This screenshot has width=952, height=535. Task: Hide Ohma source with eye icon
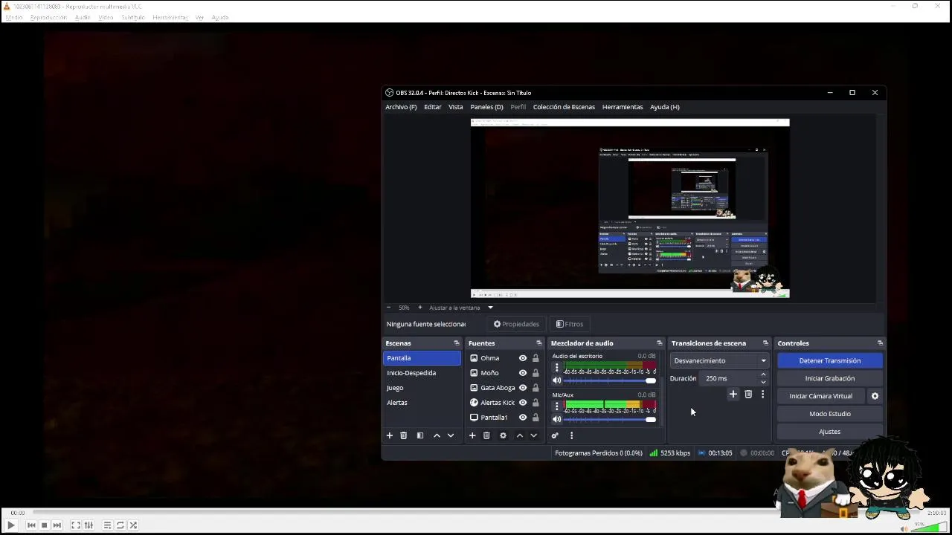click(523, 358)
